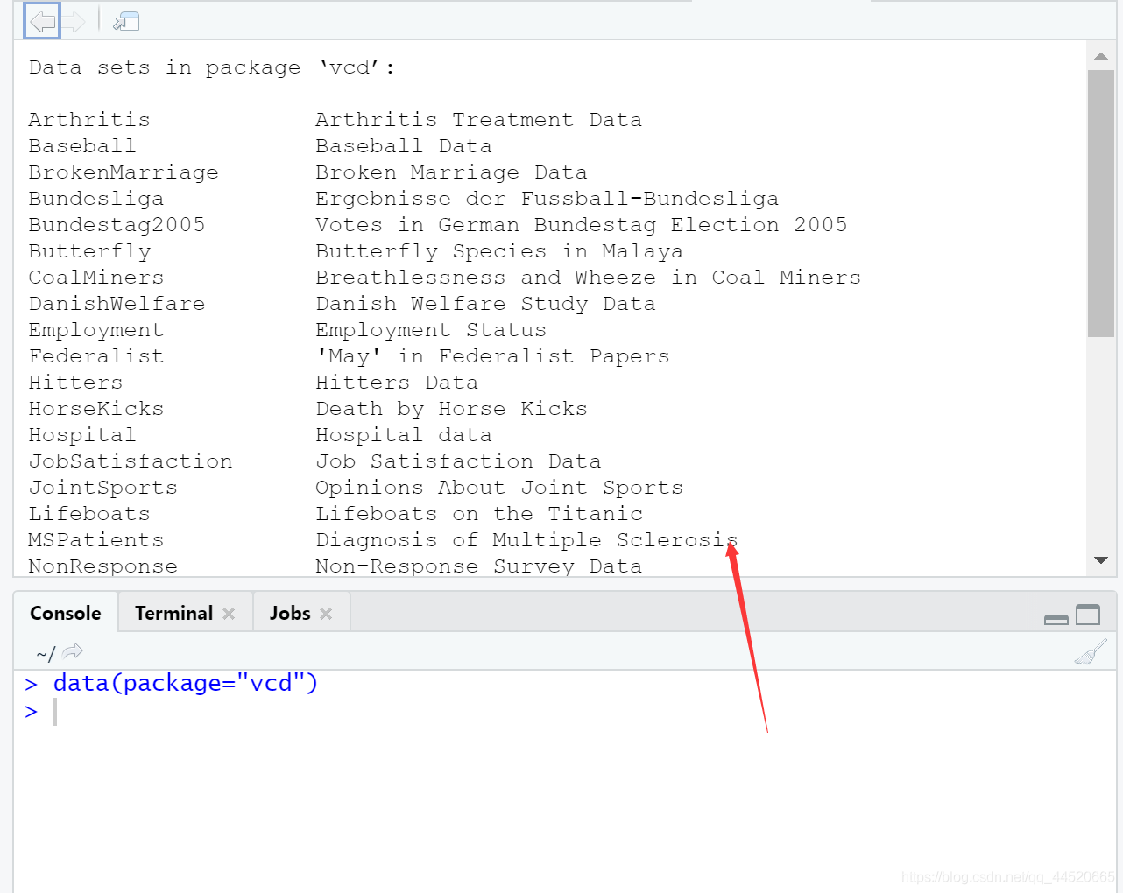Click 'Hospital data' description

click(404, 435)
